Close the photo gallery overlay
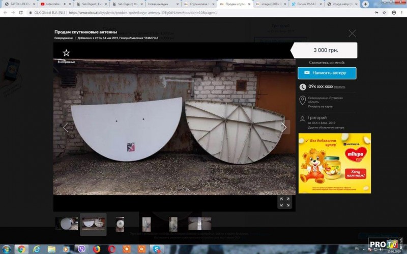The image size is (407, 254). point(352,34)
